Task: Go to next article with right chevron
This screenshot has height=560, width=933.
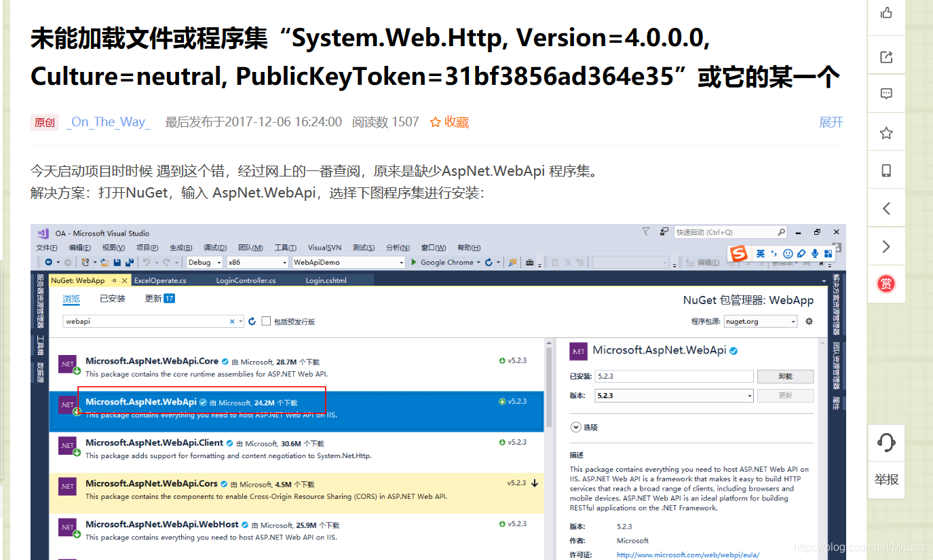Action: coord(886,246)
